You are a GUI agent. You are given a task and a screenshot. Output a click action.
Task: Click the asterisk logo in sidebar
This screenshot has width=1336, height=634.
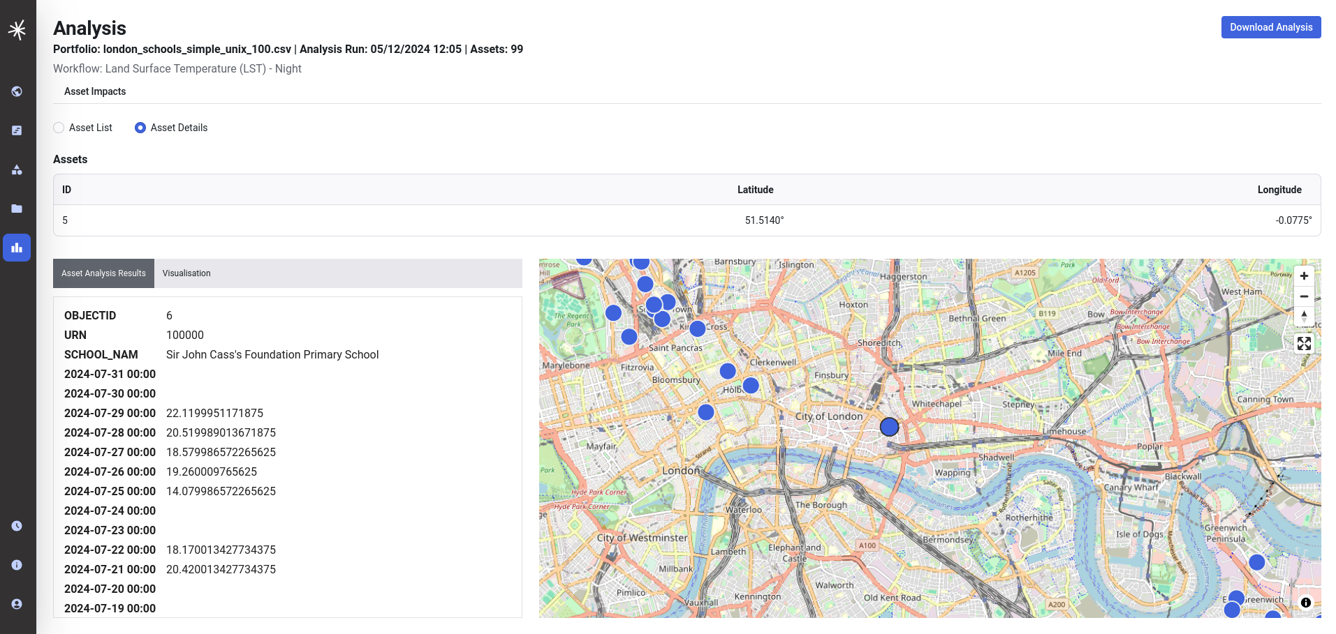coord(17,29)
